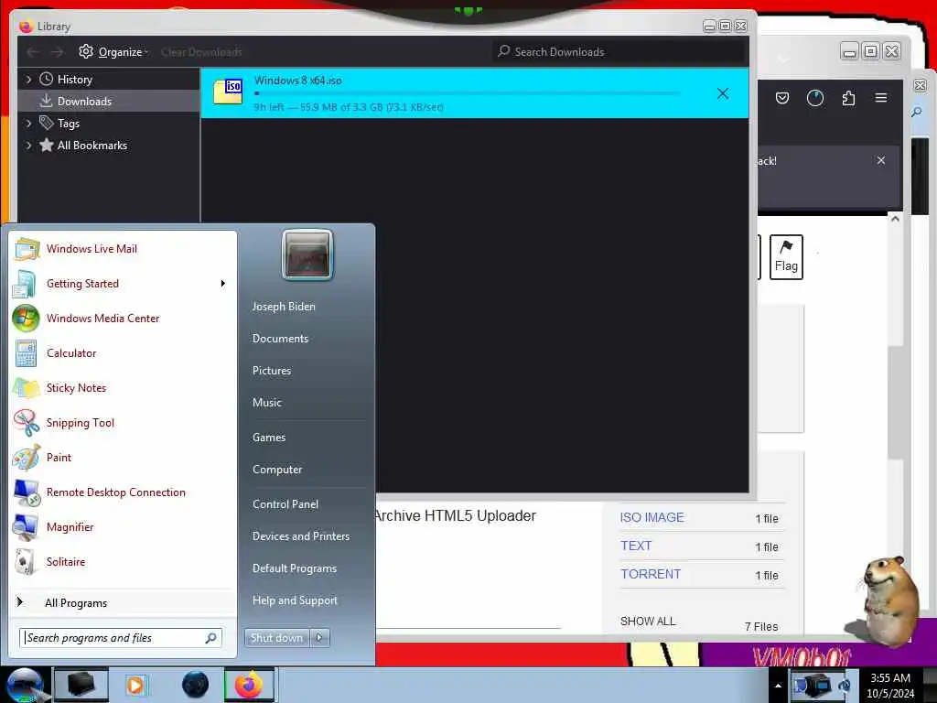The image size is (937, 703).
Task: Cancel the Windows 8 x64.iso download
Action: coord(723,93)
